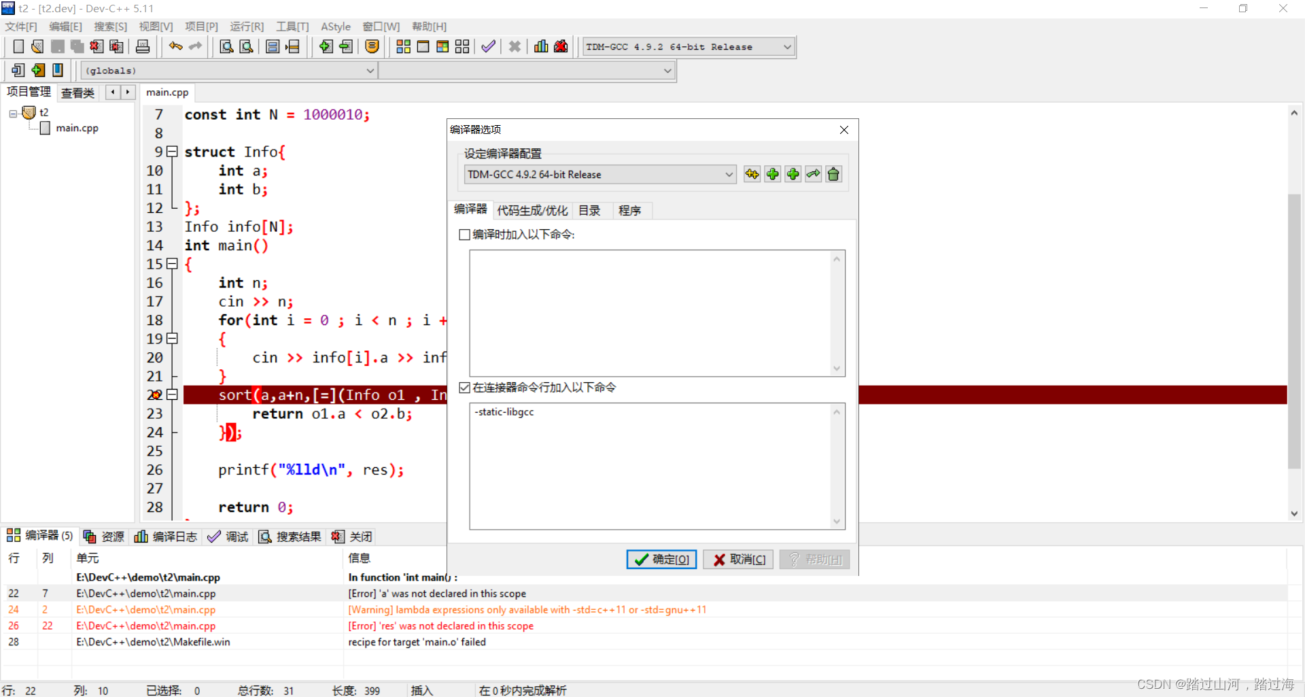Click the green plus beside the rename arrow icon
The width and height of the screenshot is (1305, 697).
click(793, 174)
